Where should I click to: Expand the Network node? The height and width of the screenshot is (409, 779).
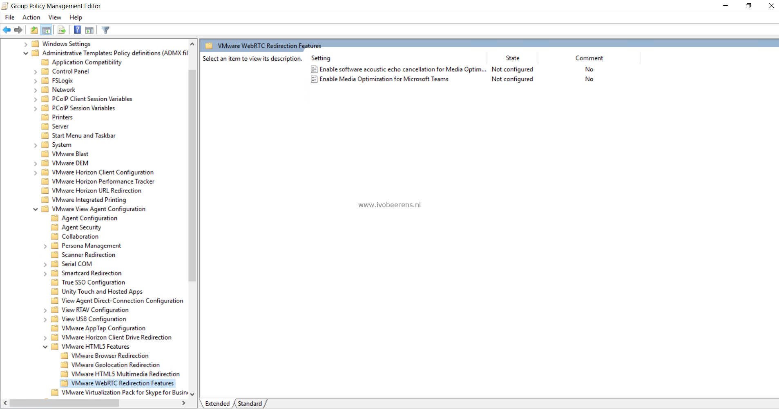click(36, 90)
